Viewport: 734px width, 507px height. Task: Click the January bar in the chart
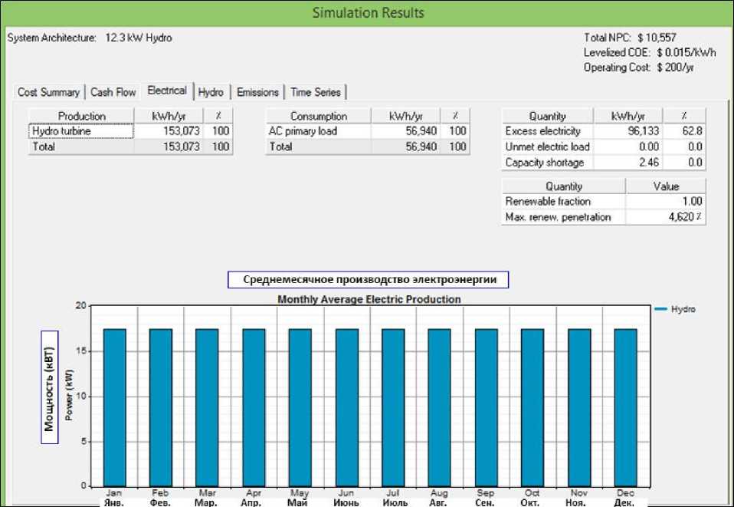coord(114,407)
